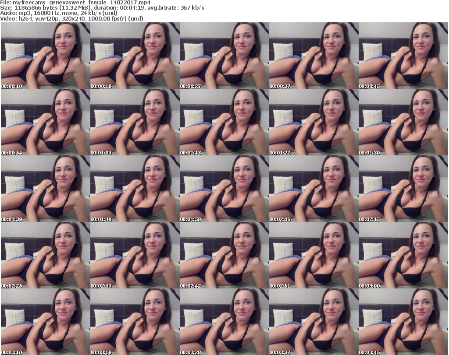
Task: Pick the frame marked 00:01:13
Action: tap(224, 122)
